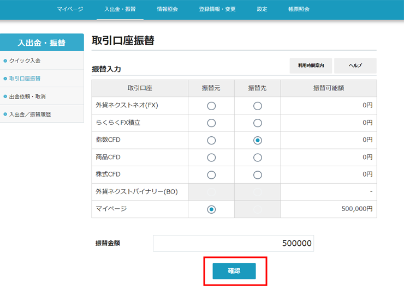404x296 pixels.
Task: Select 外貨ネクストネオ(FX) as 振替先
Action: tap(258, 106)
